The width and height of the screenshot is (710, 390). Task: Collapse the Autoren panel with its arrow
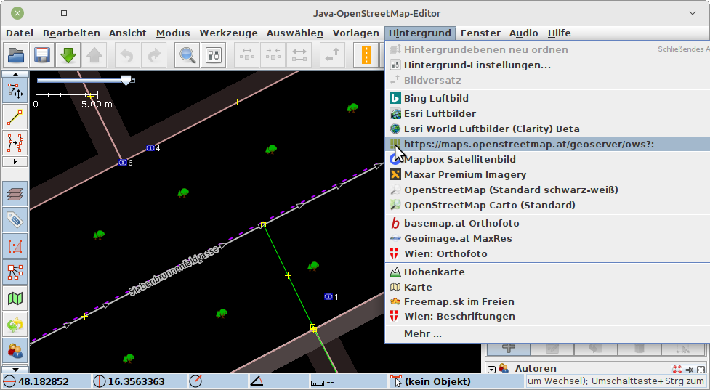(491, 369)
